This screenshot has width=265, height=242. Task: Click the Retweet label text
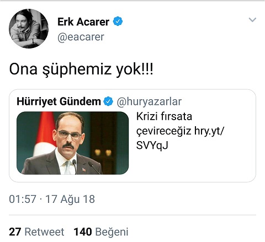coord(44,232)
